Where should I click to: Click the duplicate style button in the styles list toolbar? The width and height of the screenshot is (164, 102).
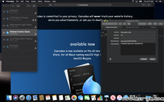(18, 6)
